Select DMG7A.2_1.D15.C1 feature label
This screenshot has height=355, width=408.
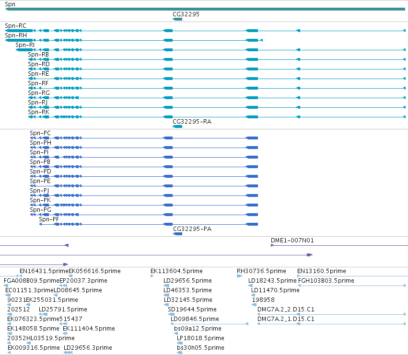pos(286,319)
